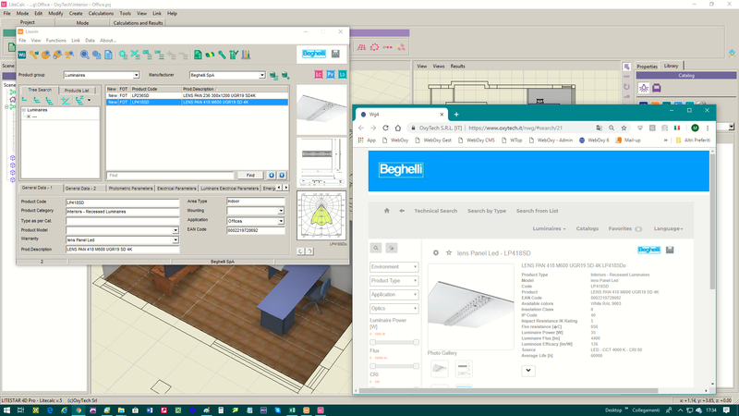Viewport: 739px width, 416px height.
Task: Click the browser reload icon
Action: [x=385, y=128]
